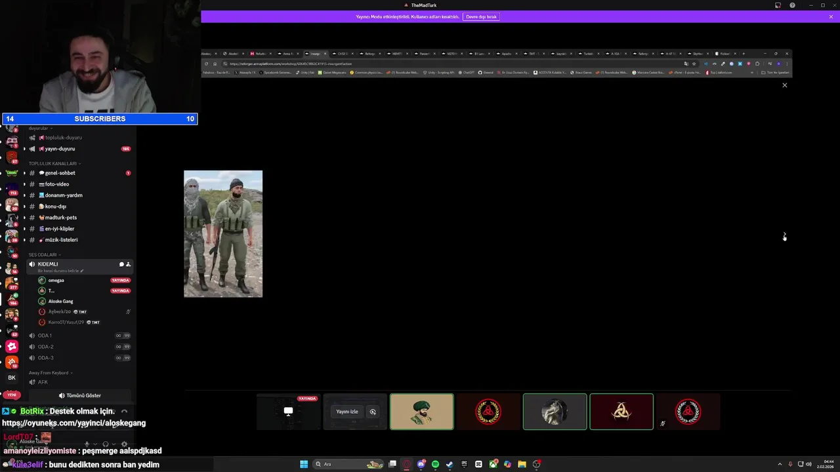Select the white horse avatar tile
Screen dimensions: 840x472
click(x=555, y=412)
